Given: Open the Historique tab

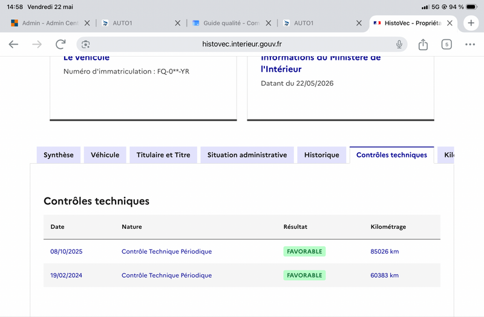Looking at the screenshot, I should (x=321, y=155).
